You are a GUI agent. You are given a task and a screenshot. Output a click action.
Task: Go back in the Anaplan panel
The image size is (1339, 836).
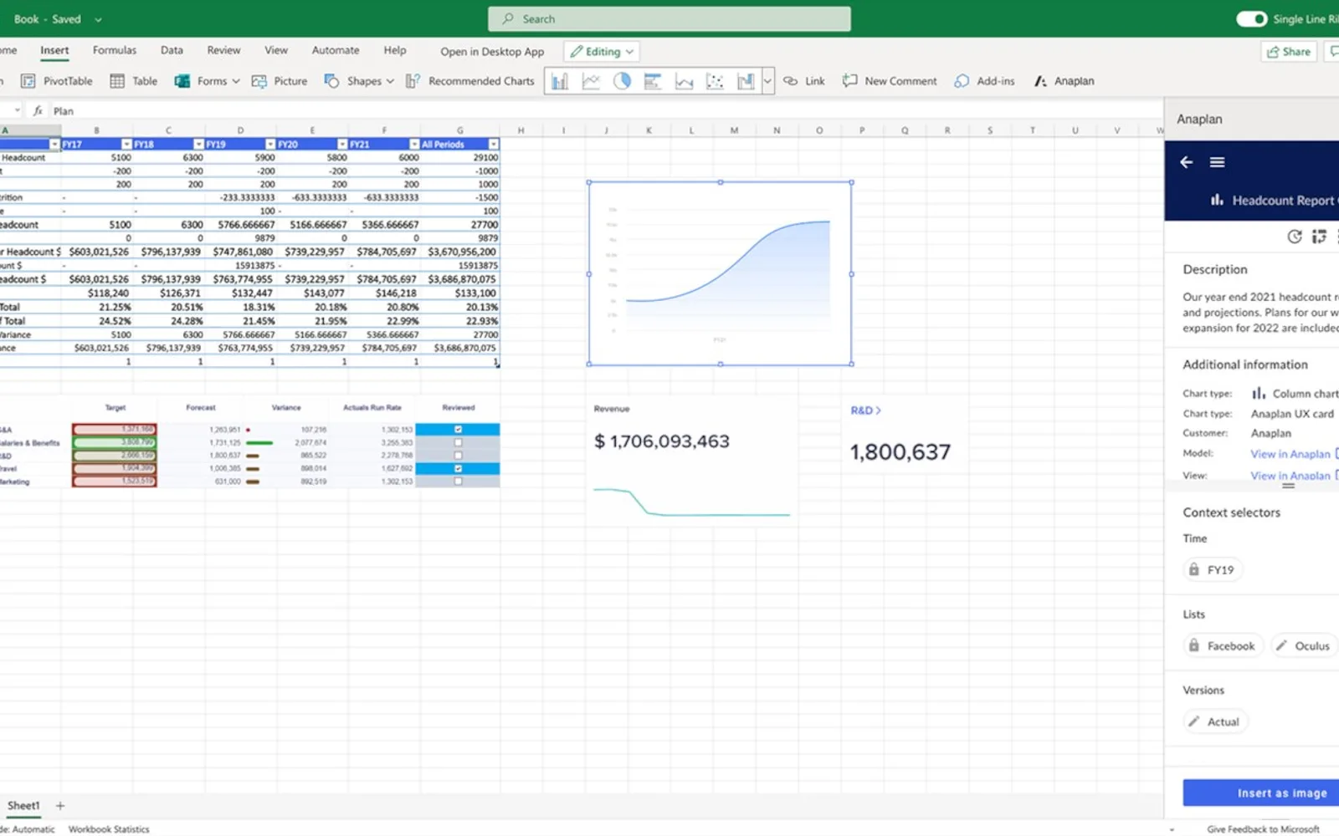tap(1186, 162)
